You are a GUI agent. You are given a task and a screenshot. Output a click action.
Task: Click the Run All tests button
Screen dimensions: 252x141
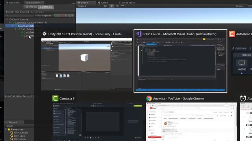[x=9, y=12]
